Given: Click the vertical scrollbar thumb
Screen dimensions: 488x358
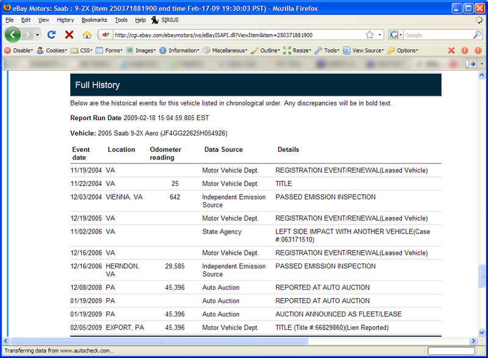Looking at the screenshot, I should tap(483, 274).
